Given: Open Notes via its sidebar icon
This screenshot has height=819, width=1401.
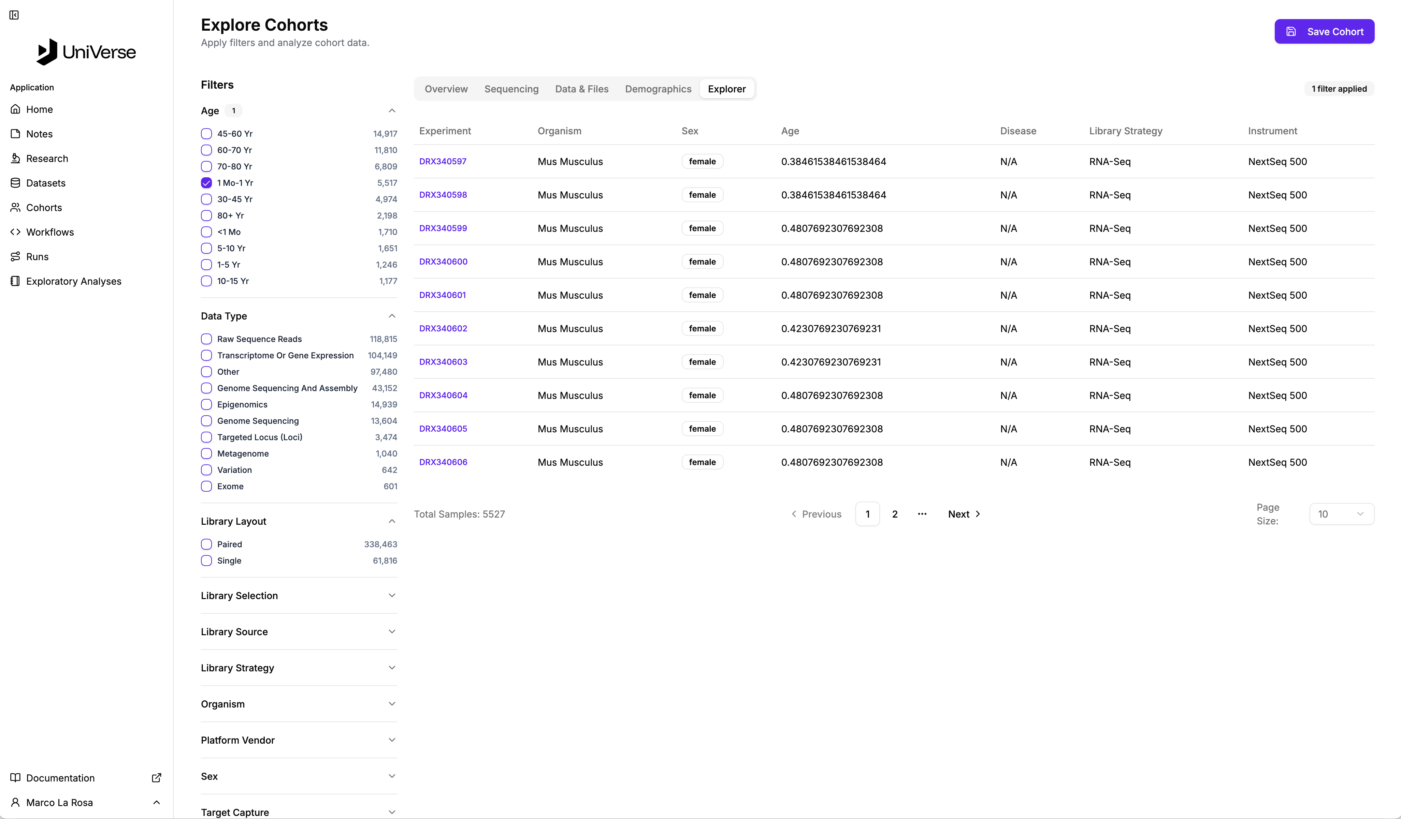Looking at the screenshot, I should click(x=16, y=134).
